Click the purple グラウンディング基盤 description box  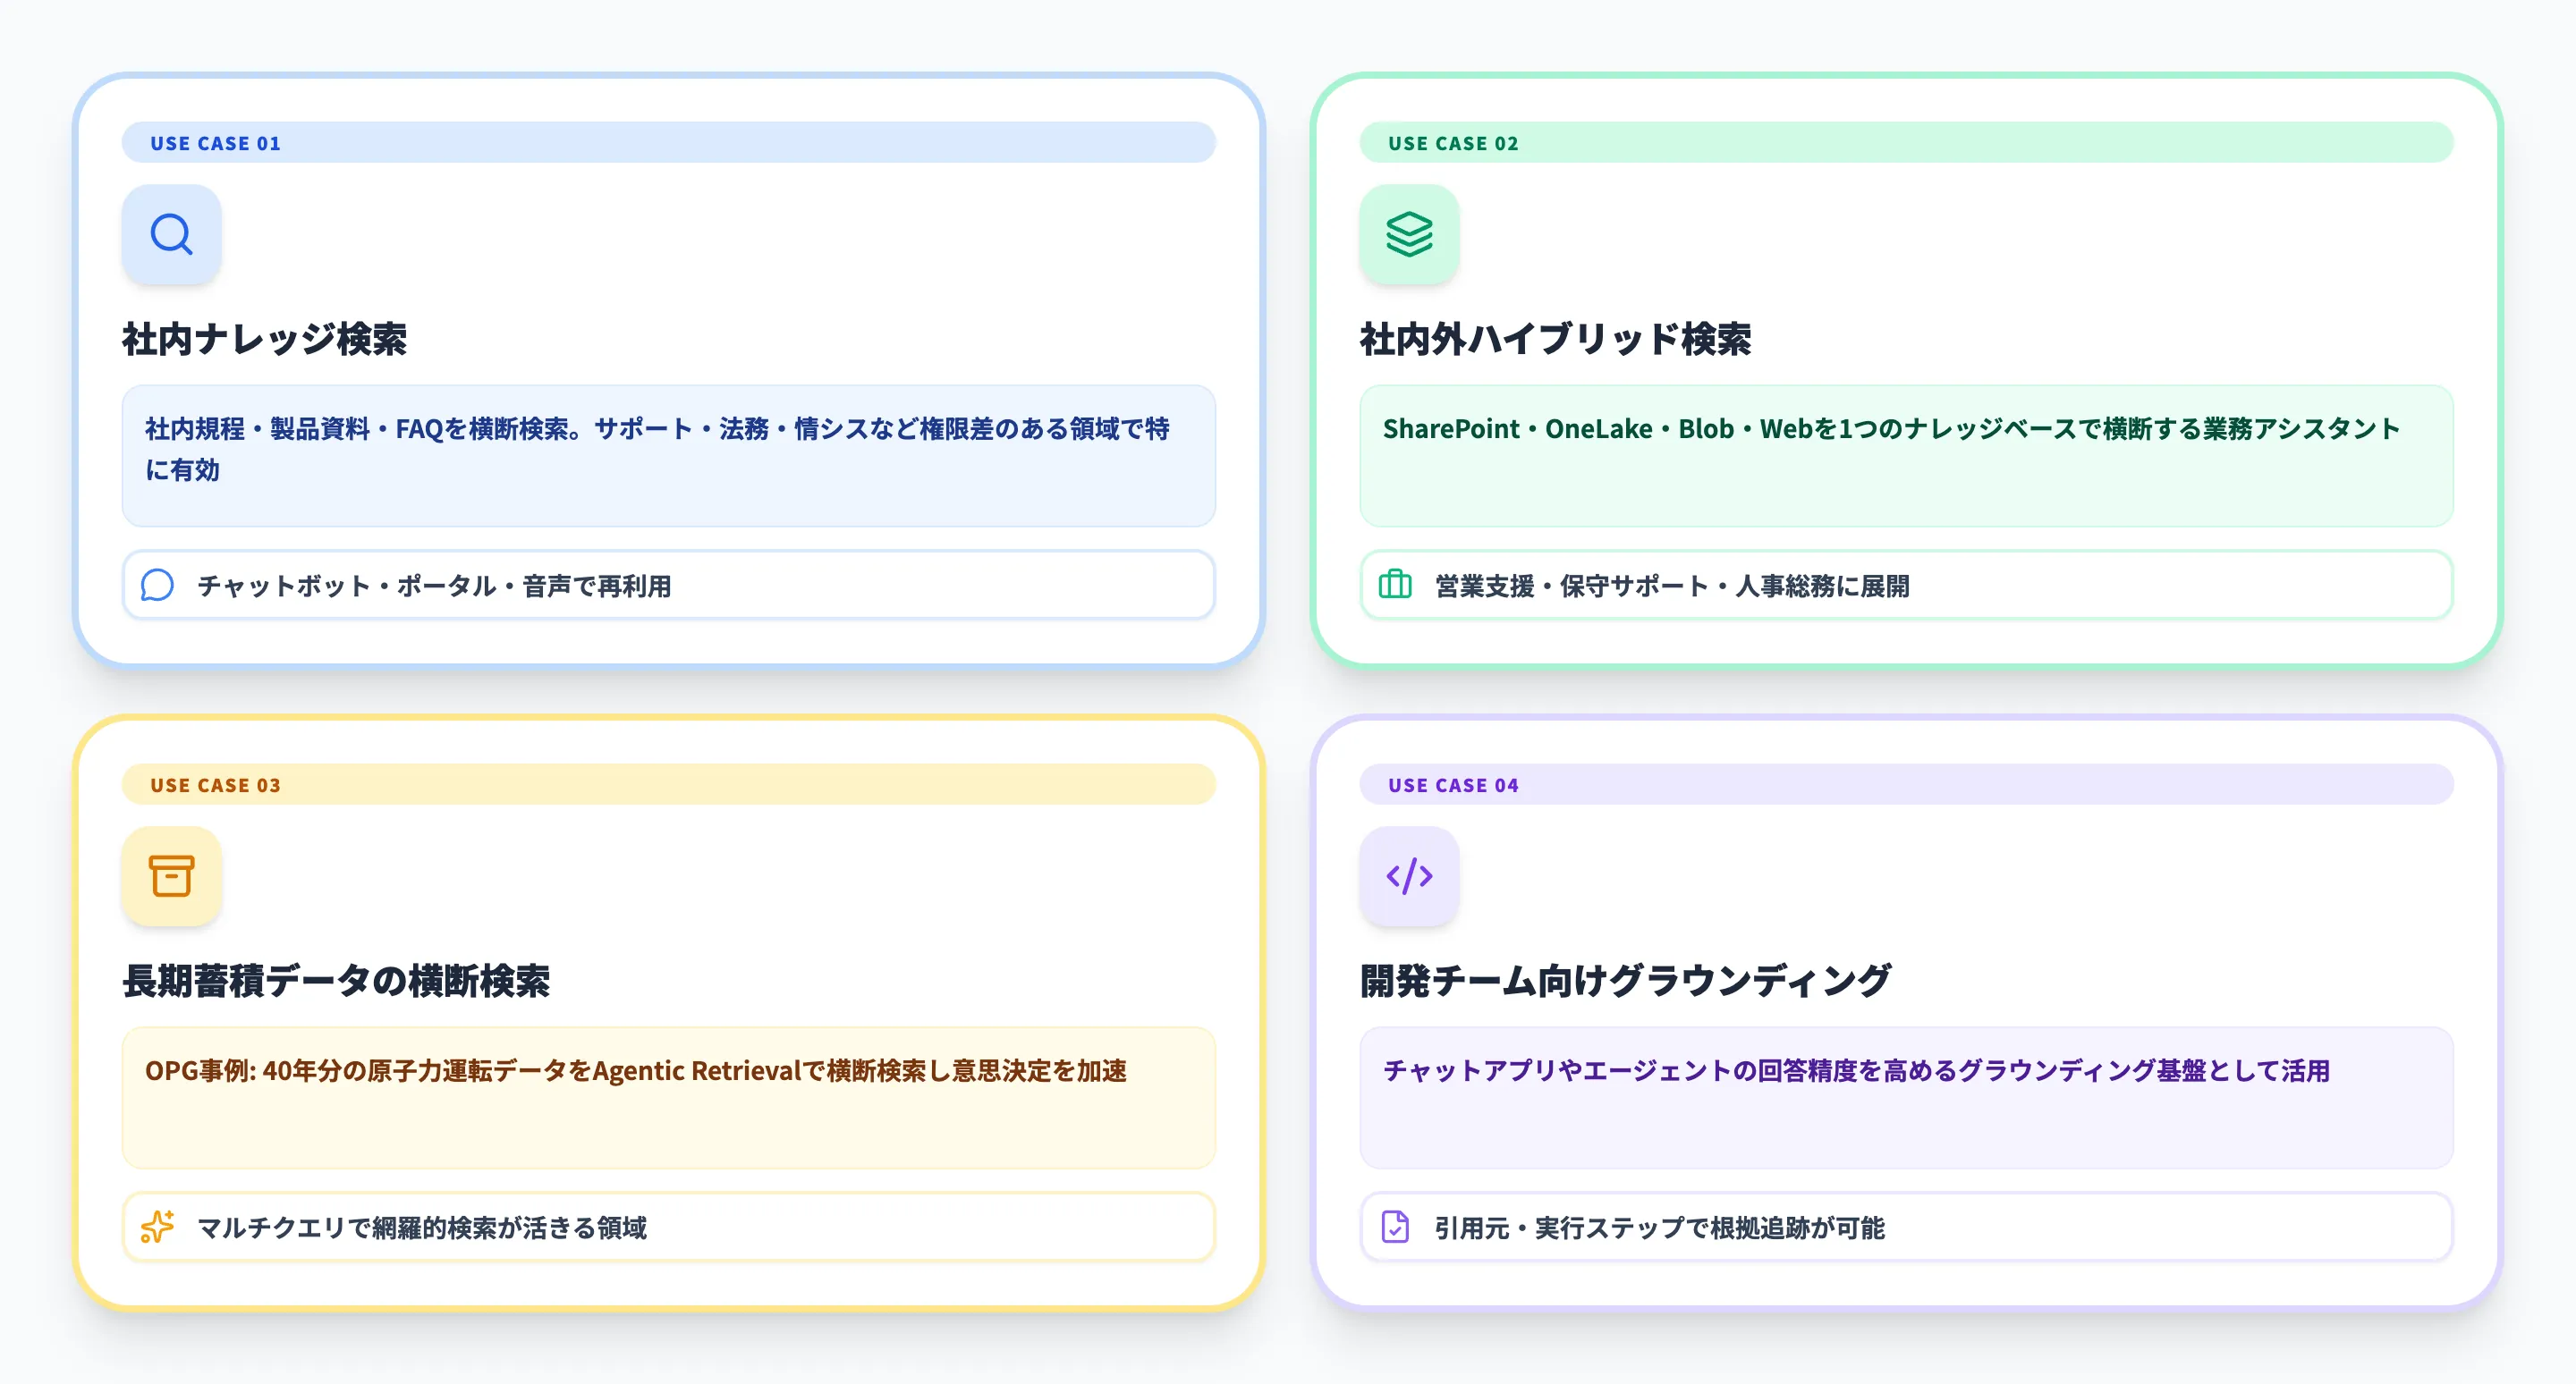click(x=1905, y=1097)
